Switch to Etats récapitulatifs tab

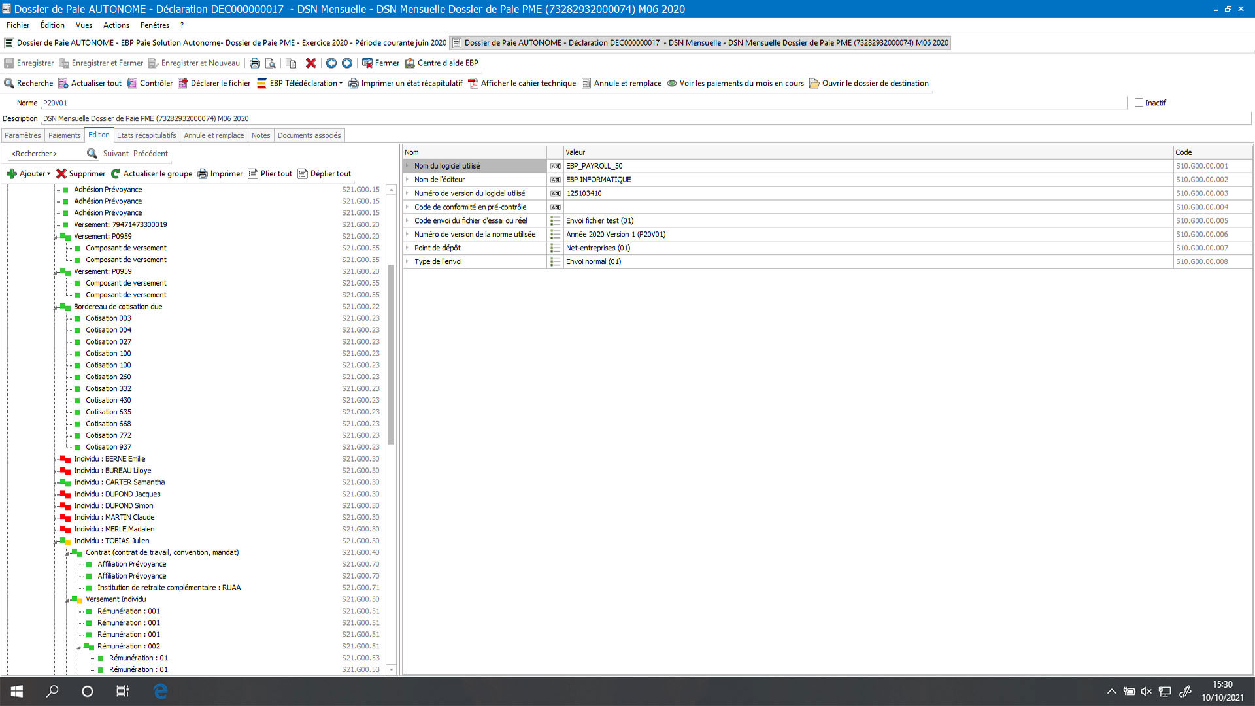click(146, 135)
